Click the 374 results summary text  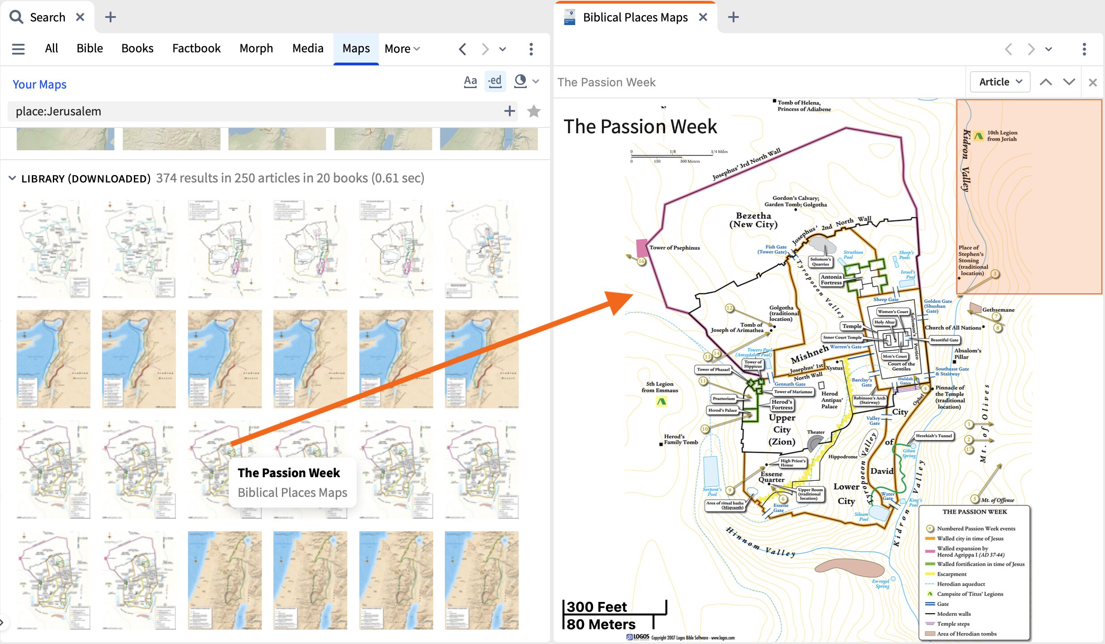click(290, 178)
